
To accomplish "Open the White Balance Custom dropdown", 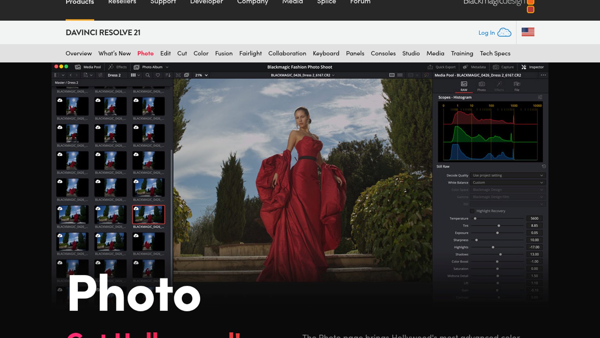I will point(508,182).
